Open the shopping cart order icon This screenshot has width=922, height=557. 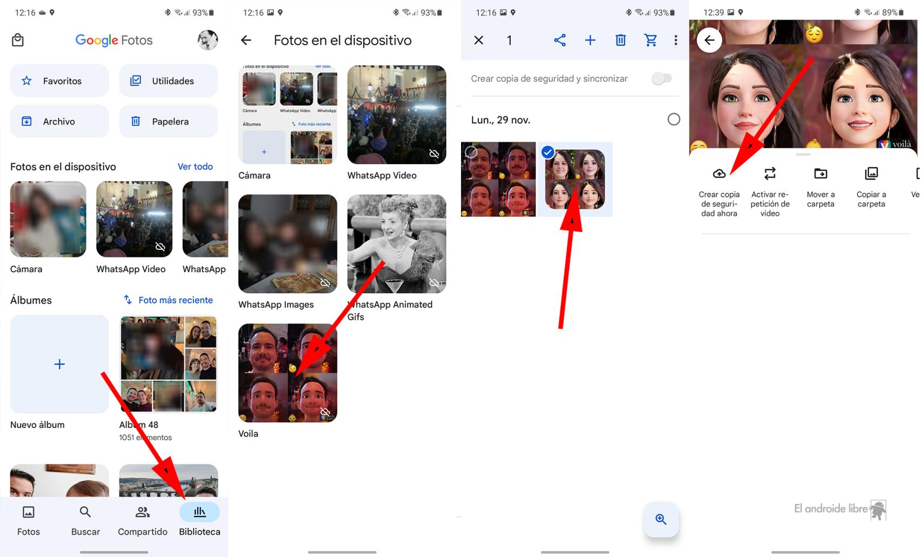pyautogui.click(x=651, y=40)
